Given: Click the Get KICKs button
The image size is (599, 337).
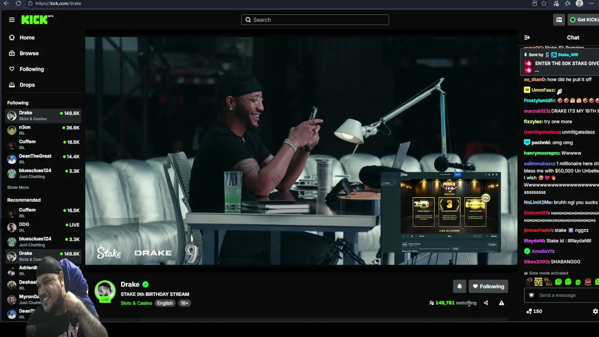Looking at the screenshot, I should (x=584, y=20).
